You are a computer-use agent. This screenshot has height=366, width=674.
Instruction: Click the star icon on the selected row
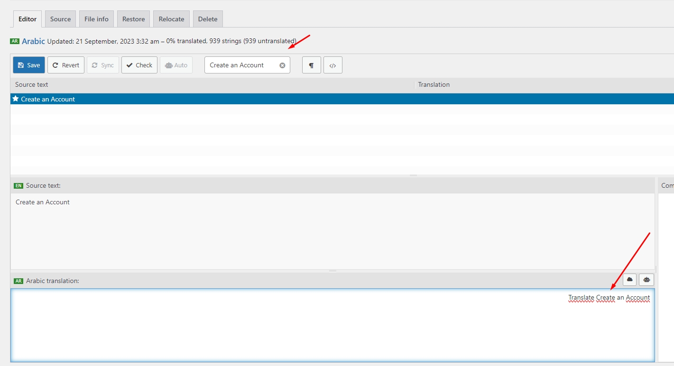coord(16,99)
